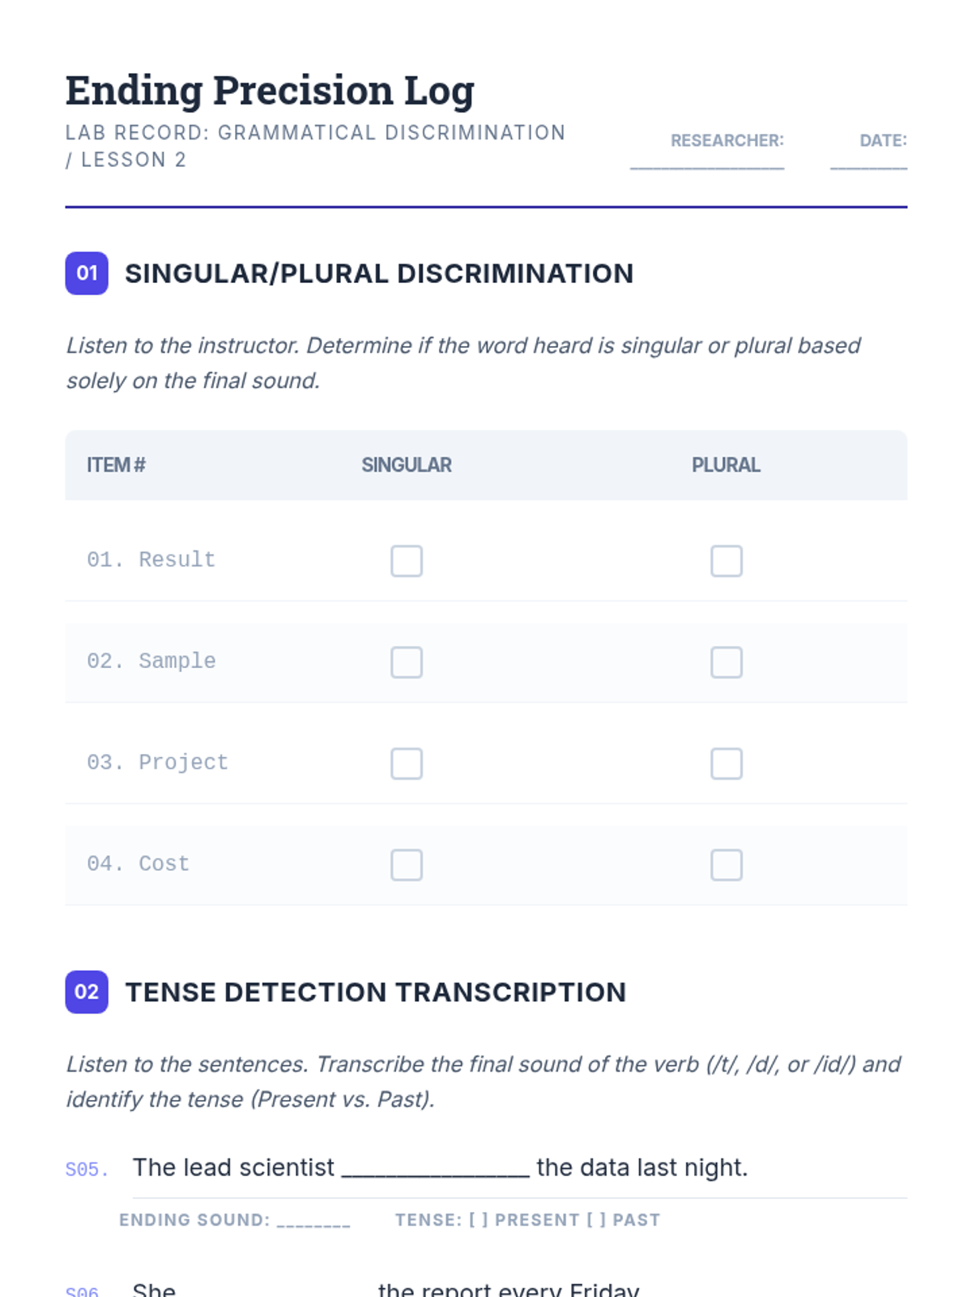Click the 01 section number badge
This screenshot has height=1297, width=972.
point(87,273)
